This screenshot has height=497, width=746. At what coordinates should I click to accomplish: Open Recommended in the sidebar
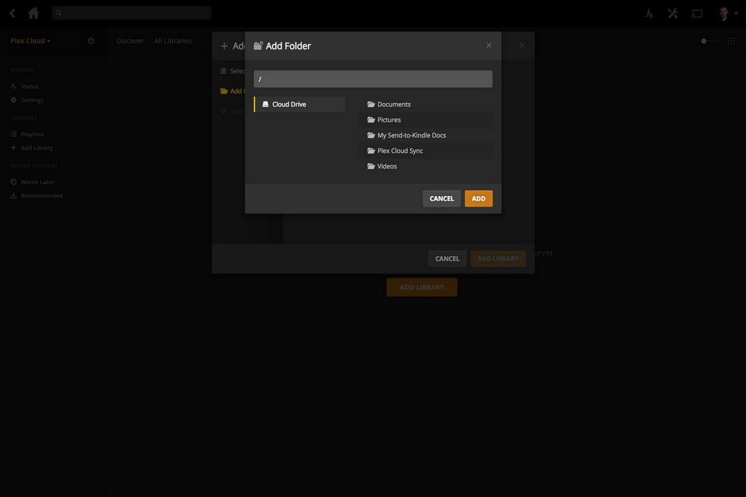42,196
